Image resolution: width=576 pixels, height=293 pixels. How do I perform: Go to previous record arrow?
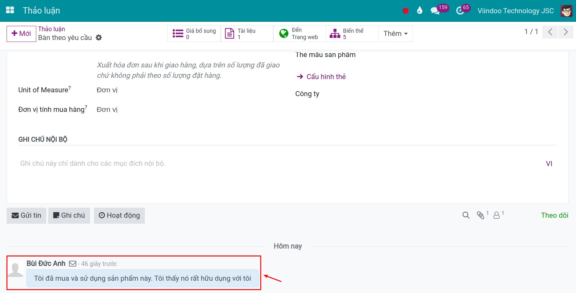[550, 32]
